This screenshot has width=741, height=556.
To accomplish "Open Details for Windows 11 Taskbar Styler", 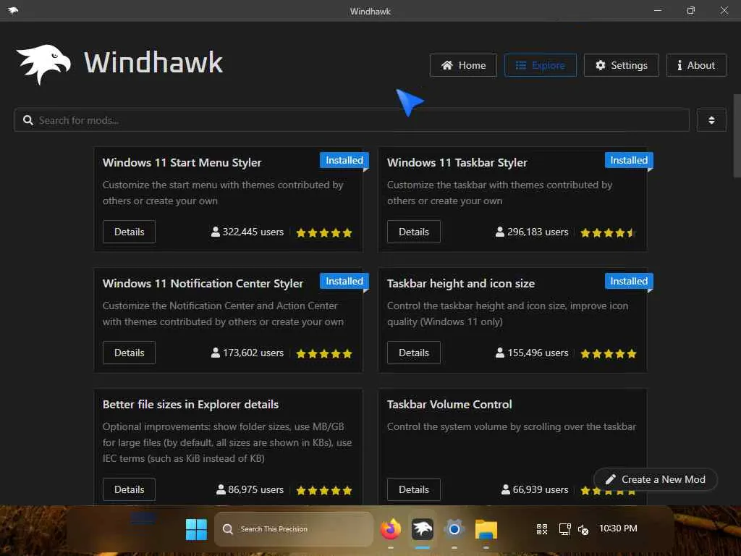I will point(413,232).
